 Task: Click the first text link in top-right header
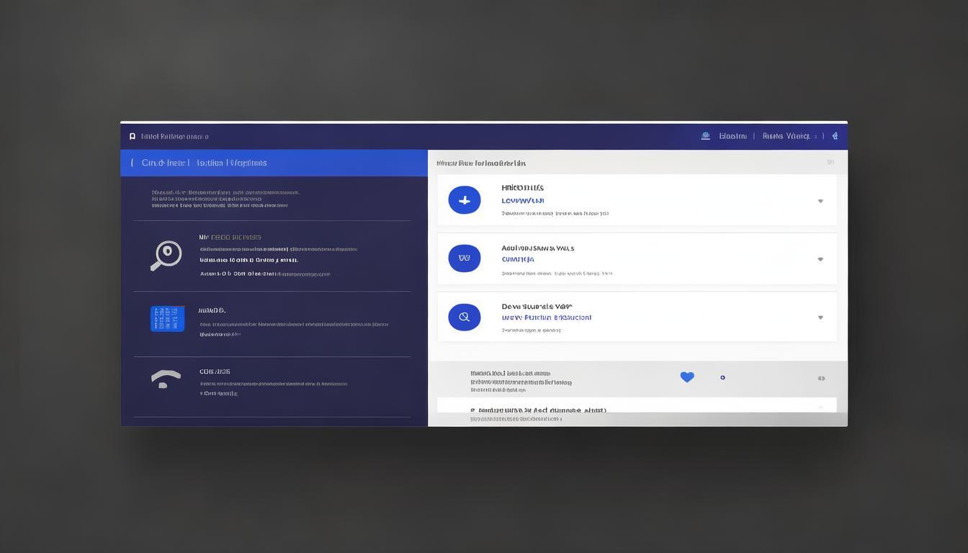[732, 136]
